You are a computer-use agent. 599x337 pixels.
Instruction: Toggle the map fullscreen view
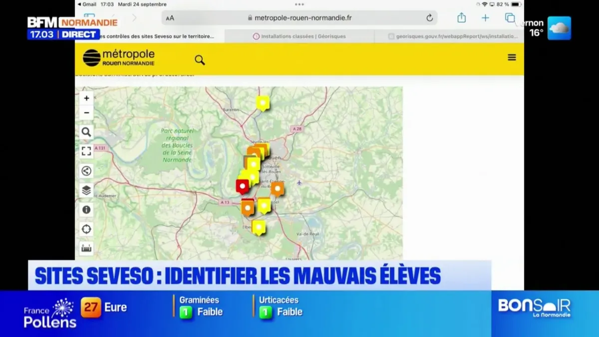[86, 151]
